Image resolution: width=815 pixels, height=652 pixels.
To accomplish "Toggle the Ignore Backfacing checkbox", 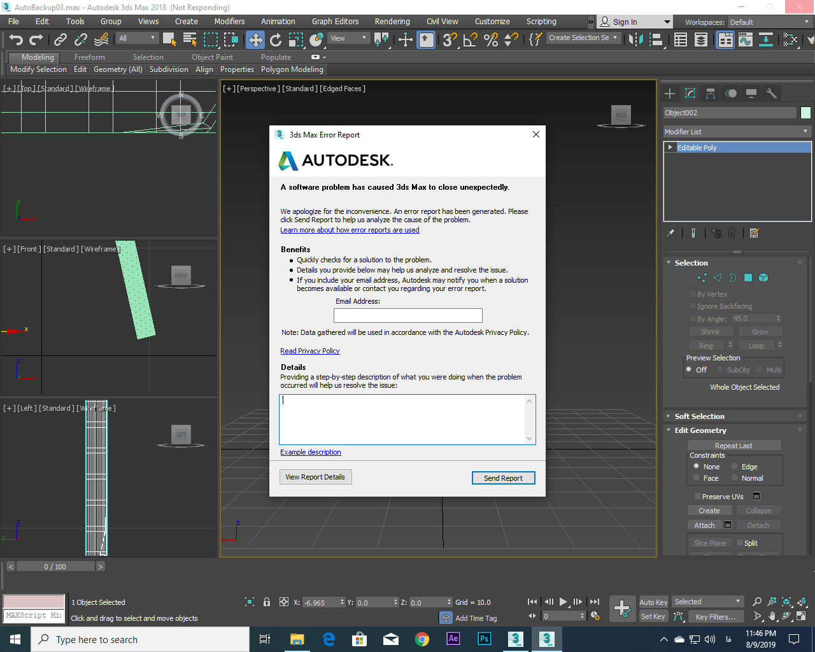I will pyautogui.click(x=693, y=306).
